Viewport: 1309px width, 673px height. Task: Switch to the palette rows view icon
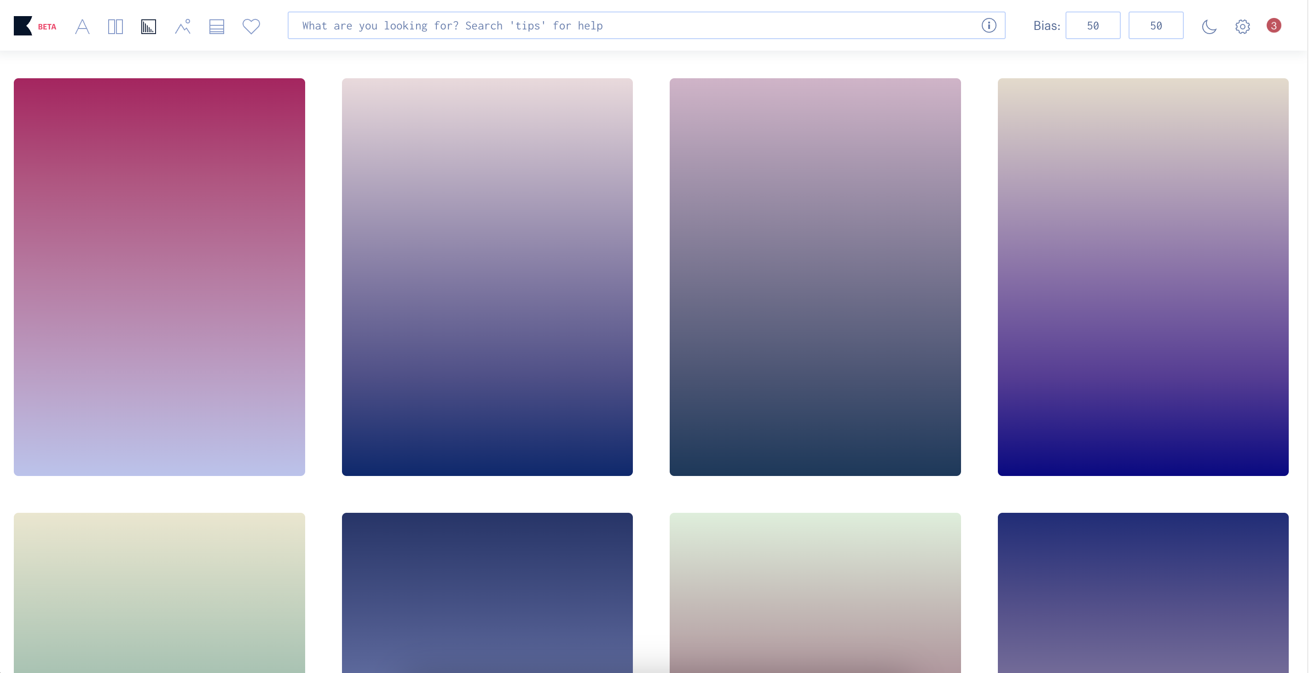216,26
